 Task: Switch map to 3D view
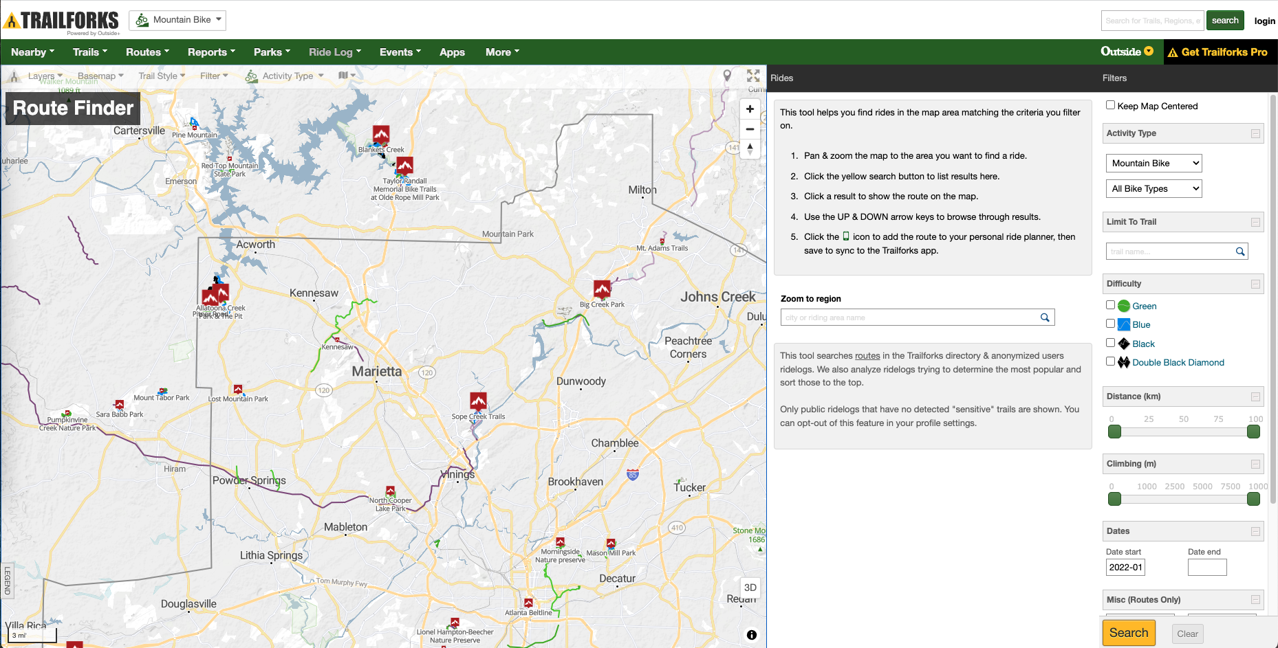pos(750,588)
